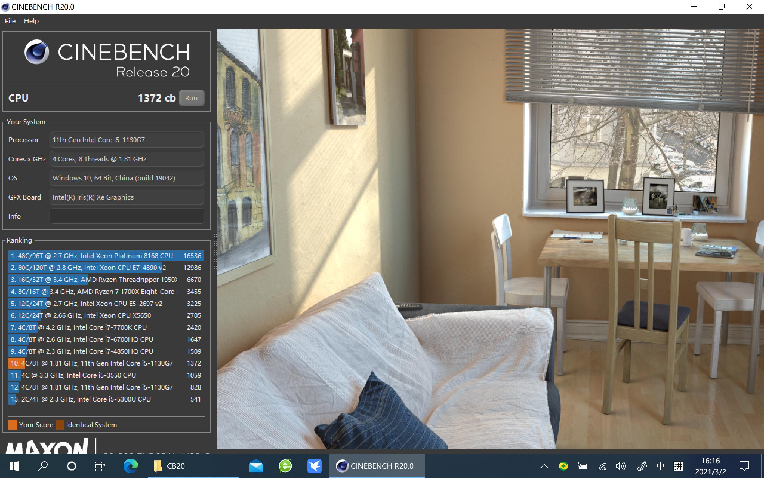This screenshot has width=764, height=478.
Task: Click the Run CPU benchmark button
Action: [191, 98]
